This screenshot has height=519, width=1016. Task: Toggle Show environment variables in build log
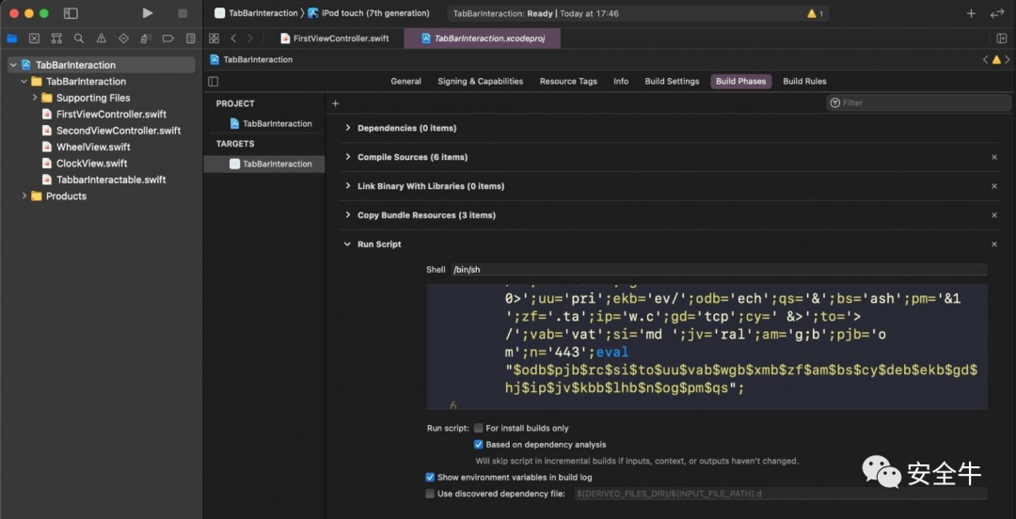click(x=430, y=477)
